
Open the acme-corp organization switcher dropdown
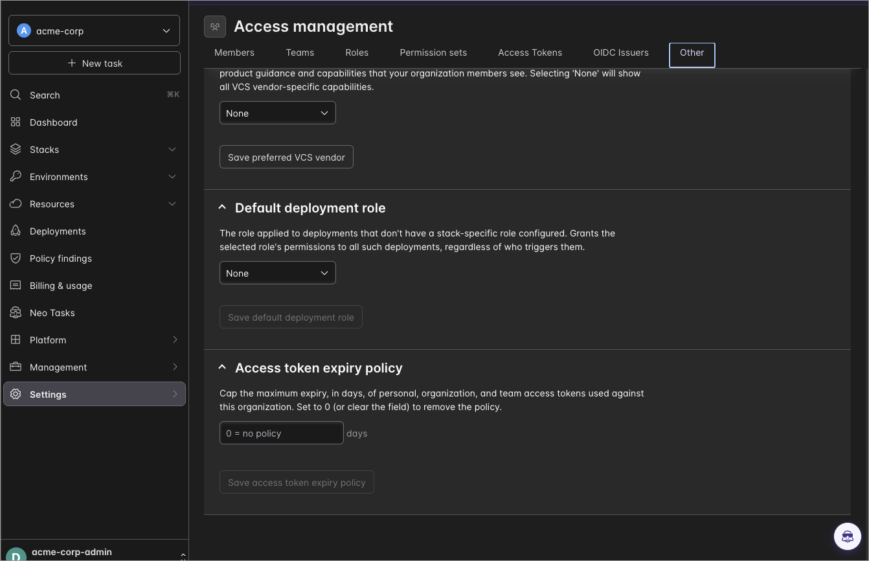95,30
